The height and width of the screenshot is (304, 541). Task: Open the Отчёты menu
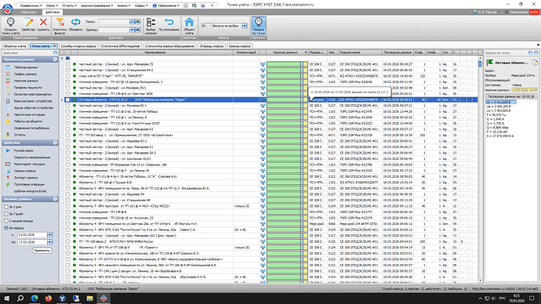click(x=69, y=5)
